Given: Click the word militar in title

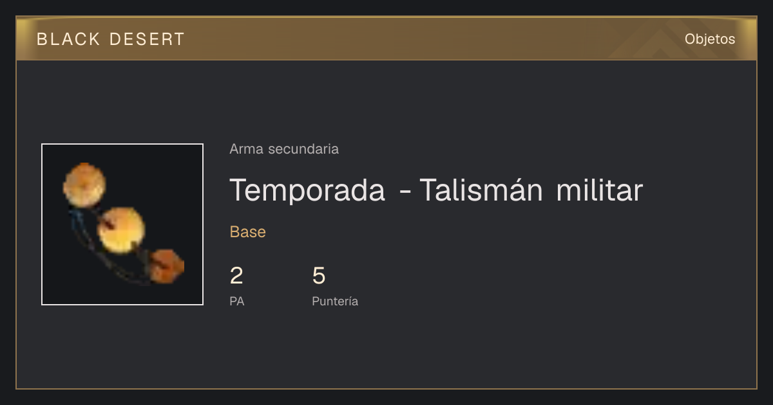Looking at the screenshot, I should 599,190.
